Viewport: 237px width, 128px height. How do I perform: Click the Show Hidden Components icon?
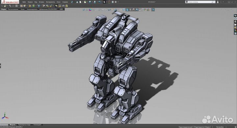[x=30, y=6]
